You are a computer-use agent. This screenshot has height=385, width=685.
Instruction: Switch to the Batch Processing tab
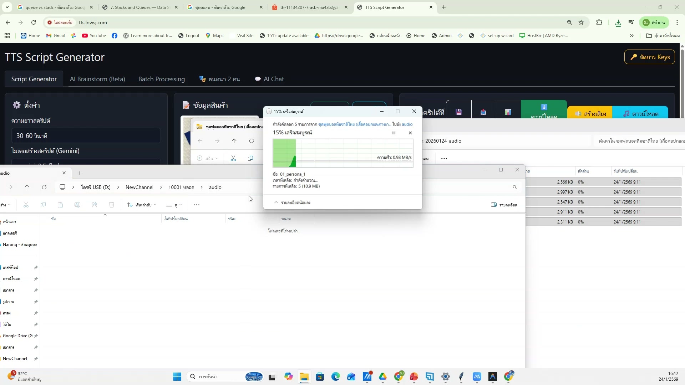(161, 79)
